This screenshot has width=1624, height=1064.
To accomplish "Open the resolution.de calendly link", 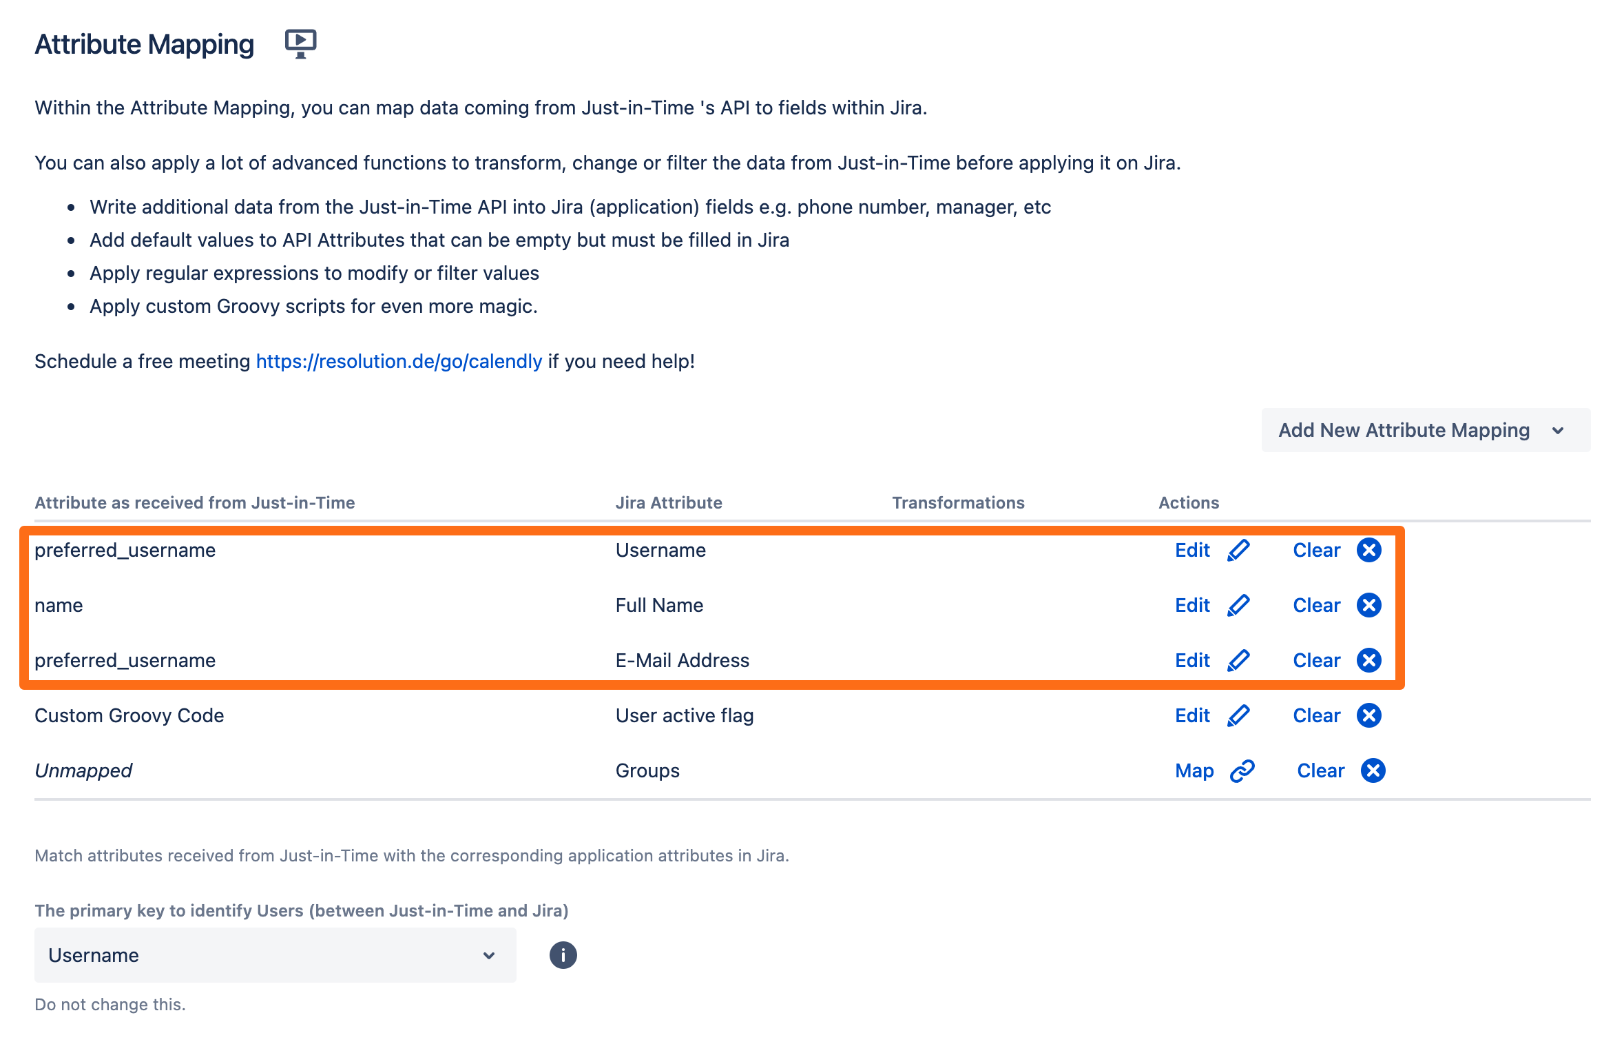I will tap(399, 361).
